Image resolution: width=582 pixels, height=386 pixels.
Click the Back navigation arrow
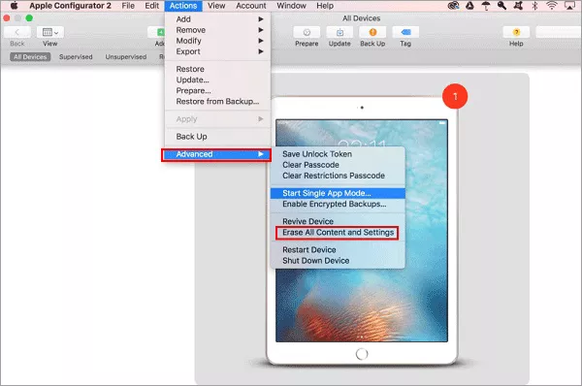click(x=17, y=32)
